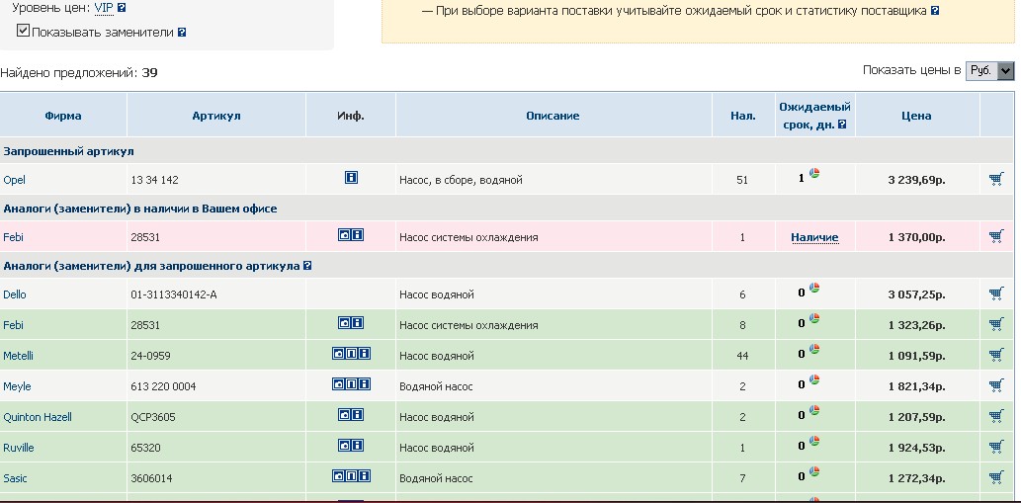Screen dimensions: 1021x503
Task: Open the Dello firm link
Action: (15, 294)
